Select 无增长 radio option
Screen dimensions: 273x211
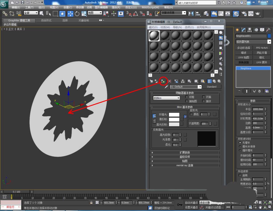coord(240,143)
